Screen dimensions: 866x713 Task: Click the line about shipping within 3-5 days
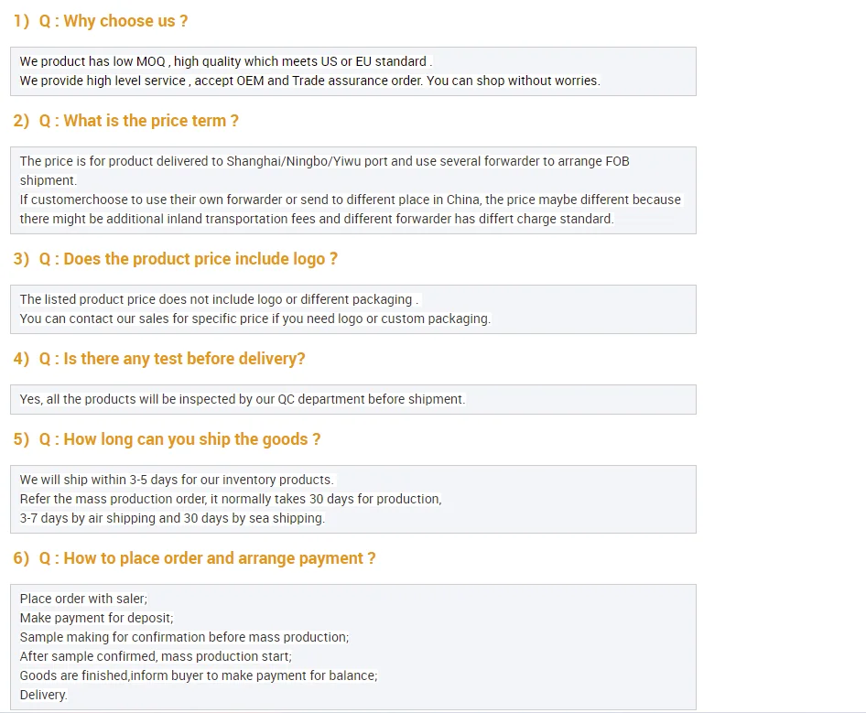point(177,480)
